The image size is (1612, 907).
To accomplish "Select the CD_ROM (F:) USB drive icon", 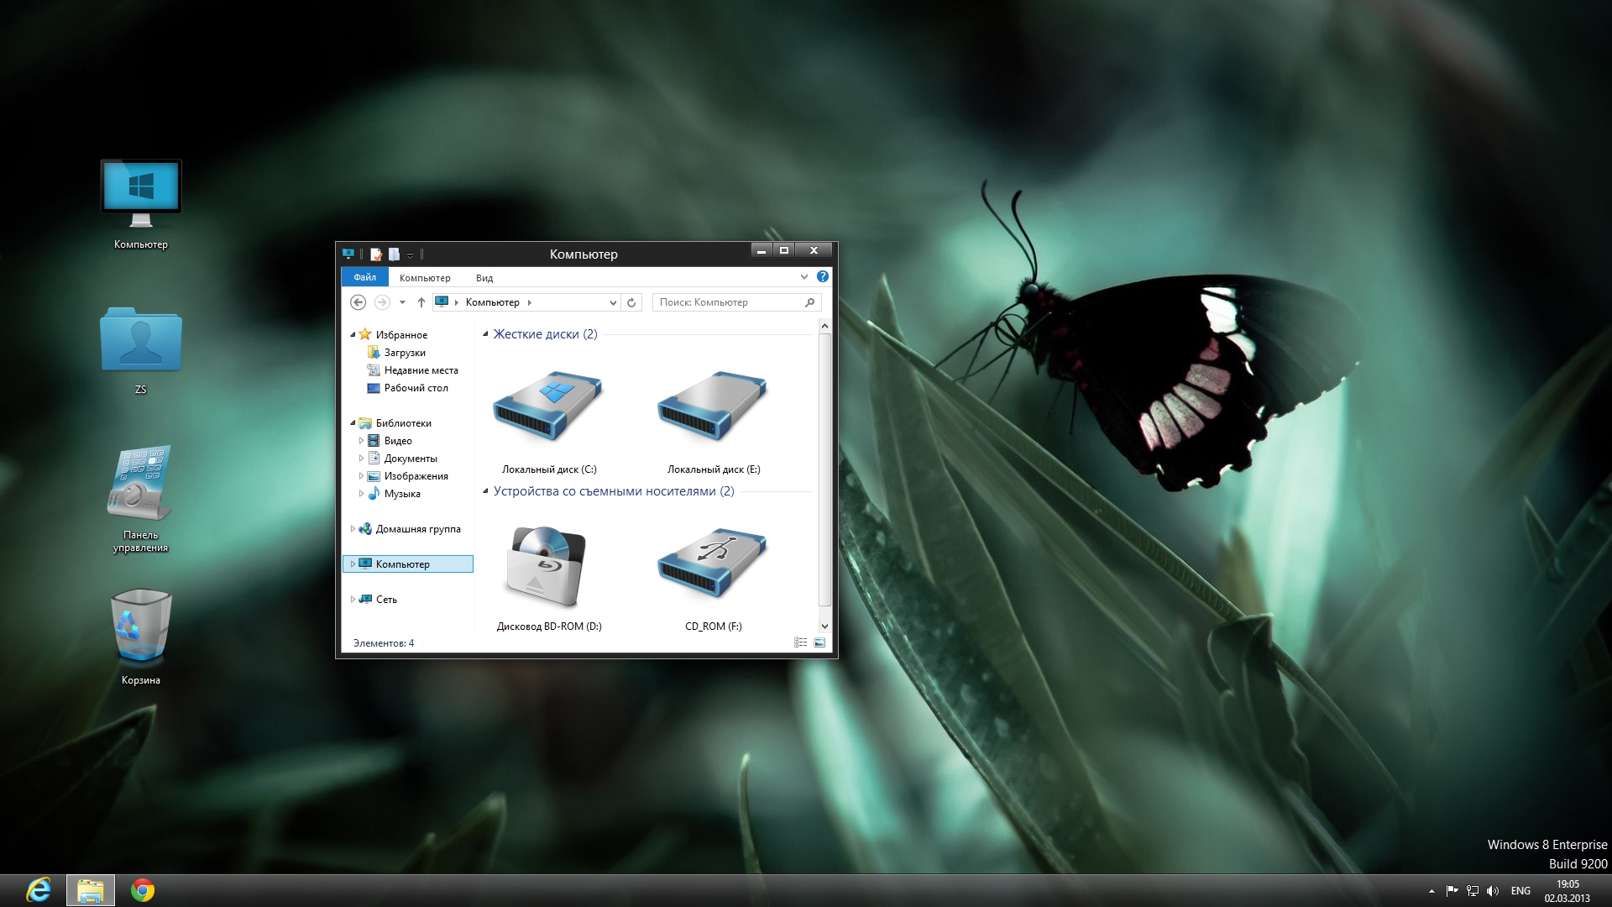I will (712, 565).
